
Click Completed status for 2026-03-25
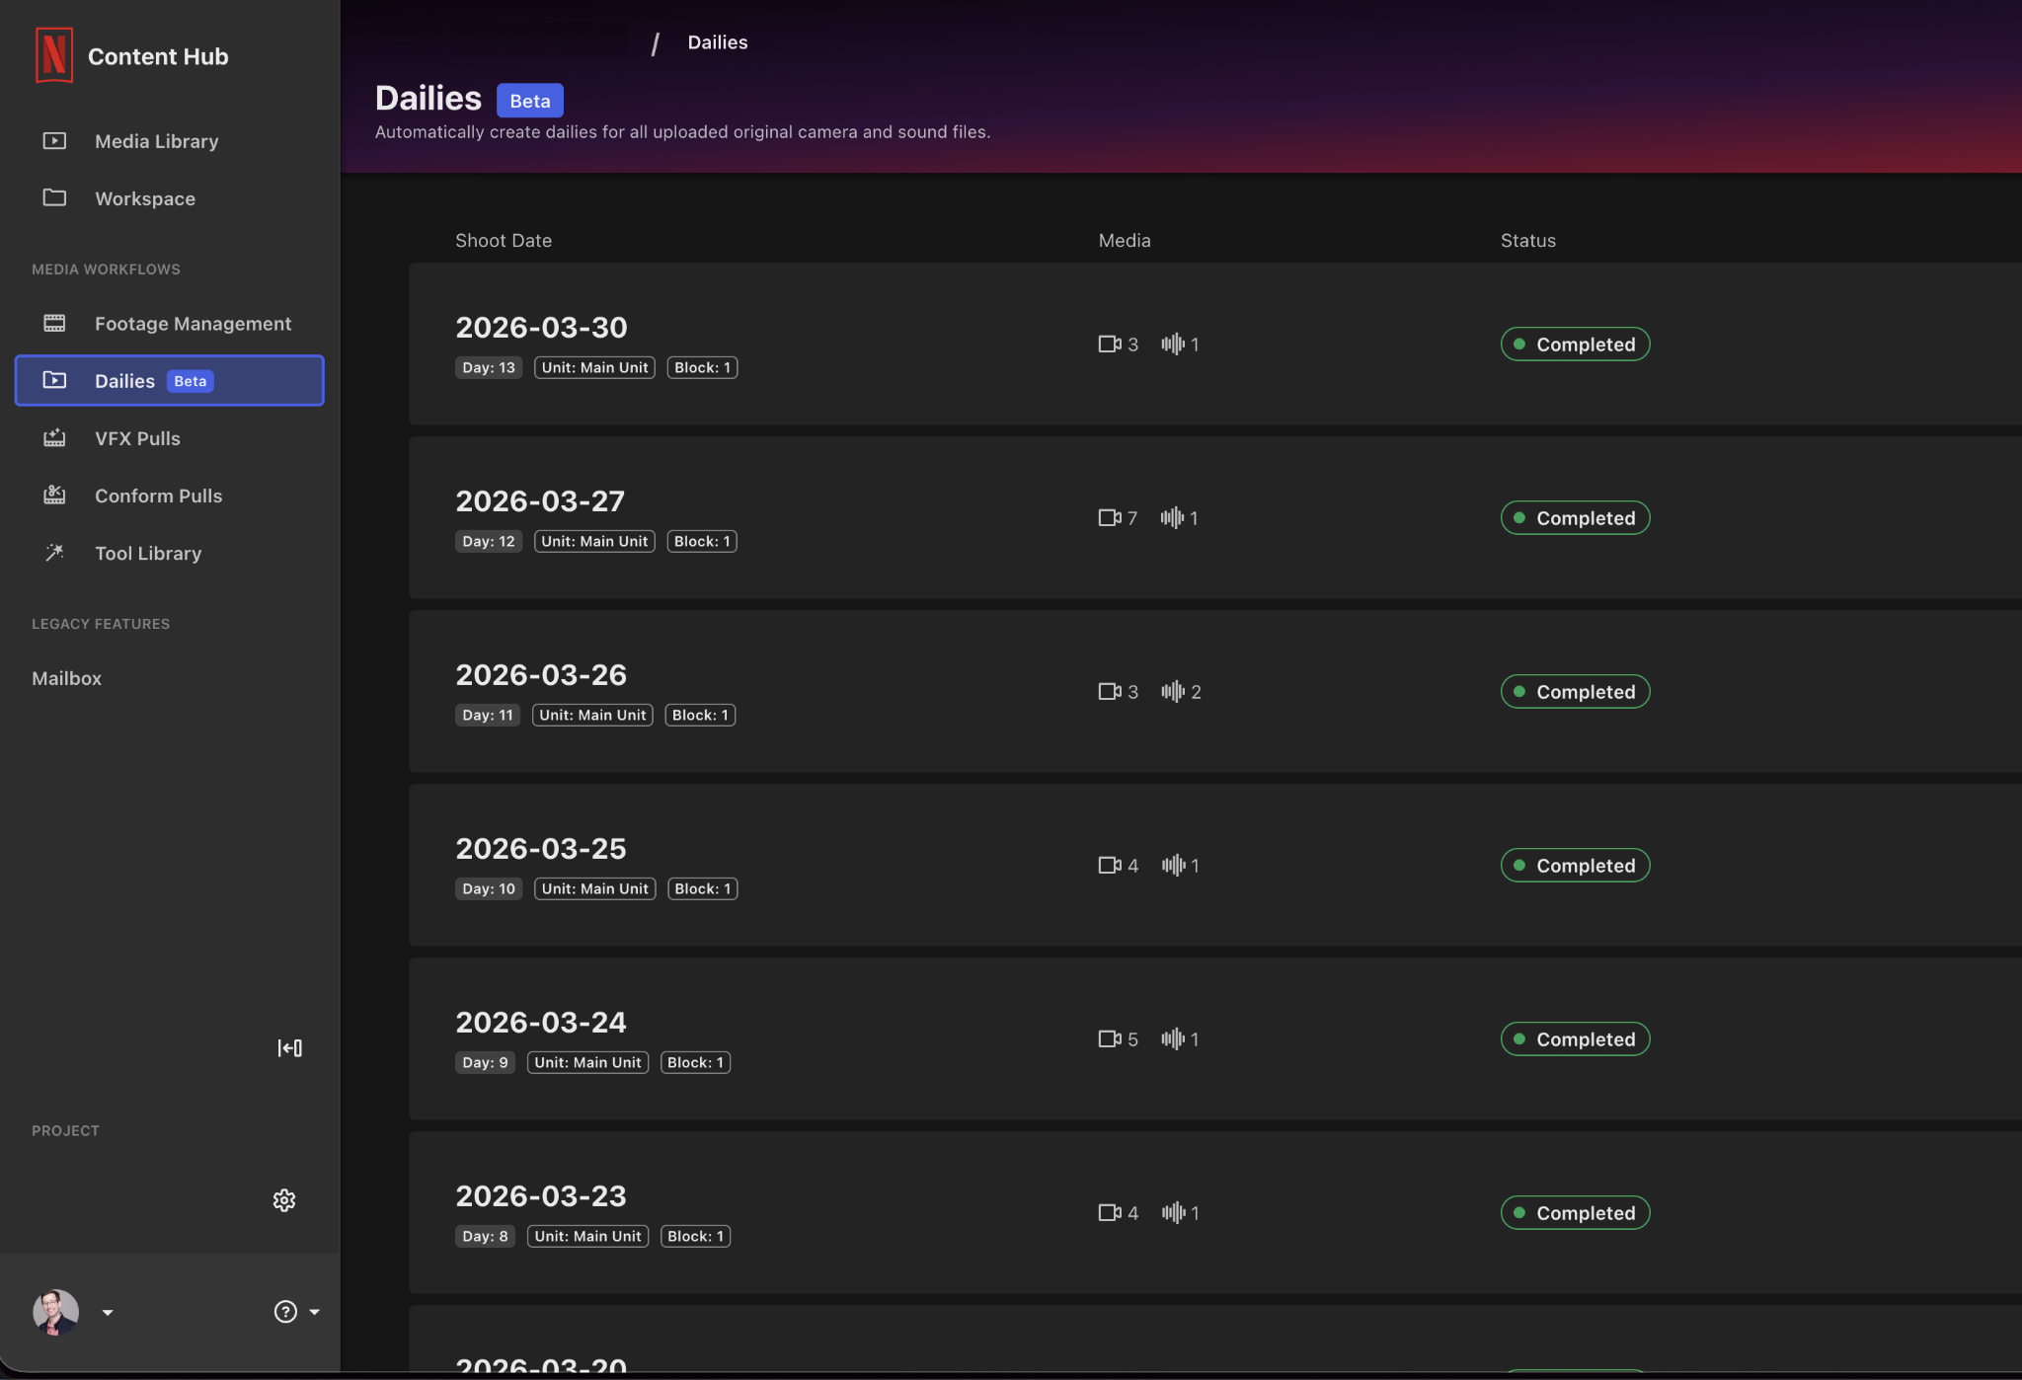coord(1575,866)
